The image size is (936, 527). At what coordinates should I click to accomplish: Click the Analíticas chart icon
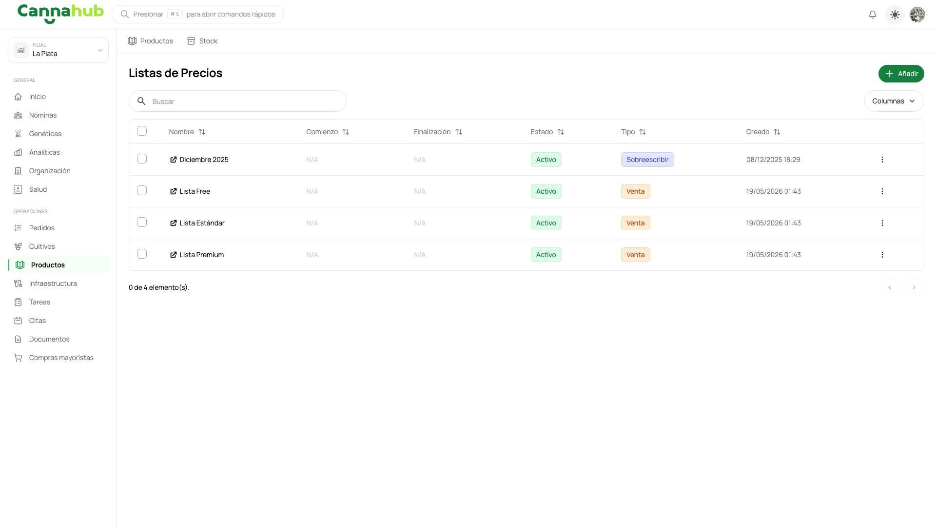coord(18,152)
